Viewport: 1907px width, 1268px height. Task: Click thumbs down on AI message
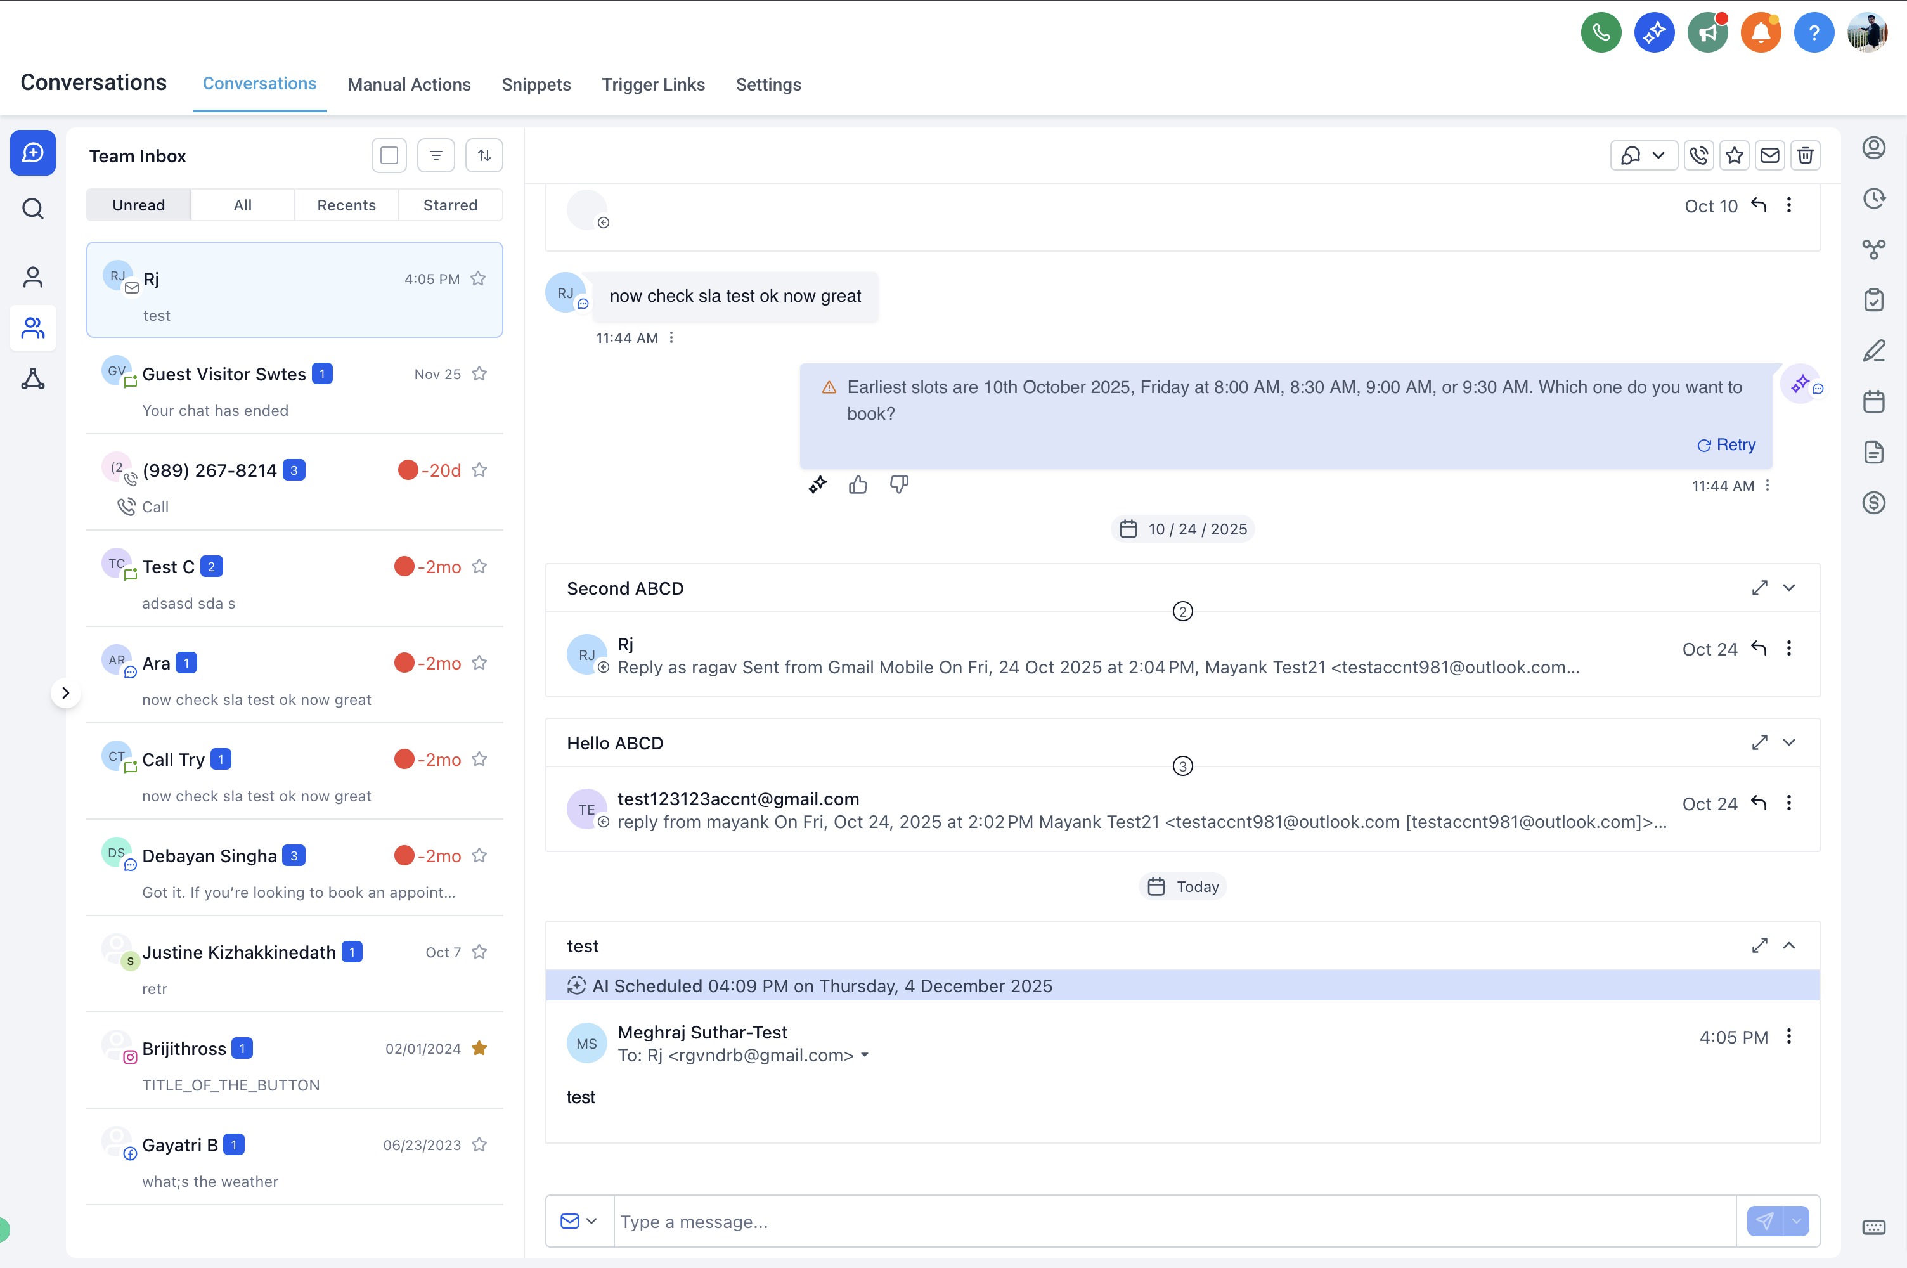click(898, 484)
